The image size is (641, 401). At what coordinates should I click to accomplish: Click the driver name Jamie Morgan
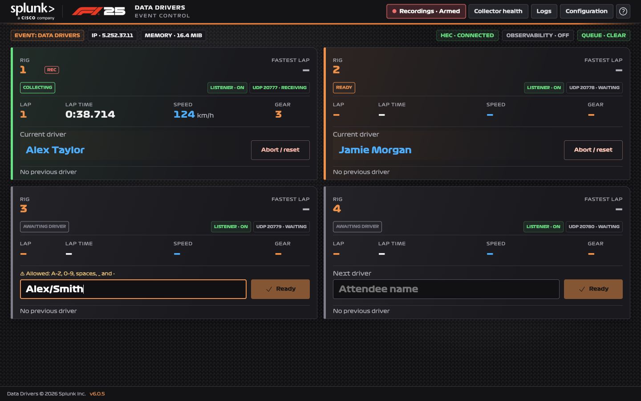click(x=375, y=150)
